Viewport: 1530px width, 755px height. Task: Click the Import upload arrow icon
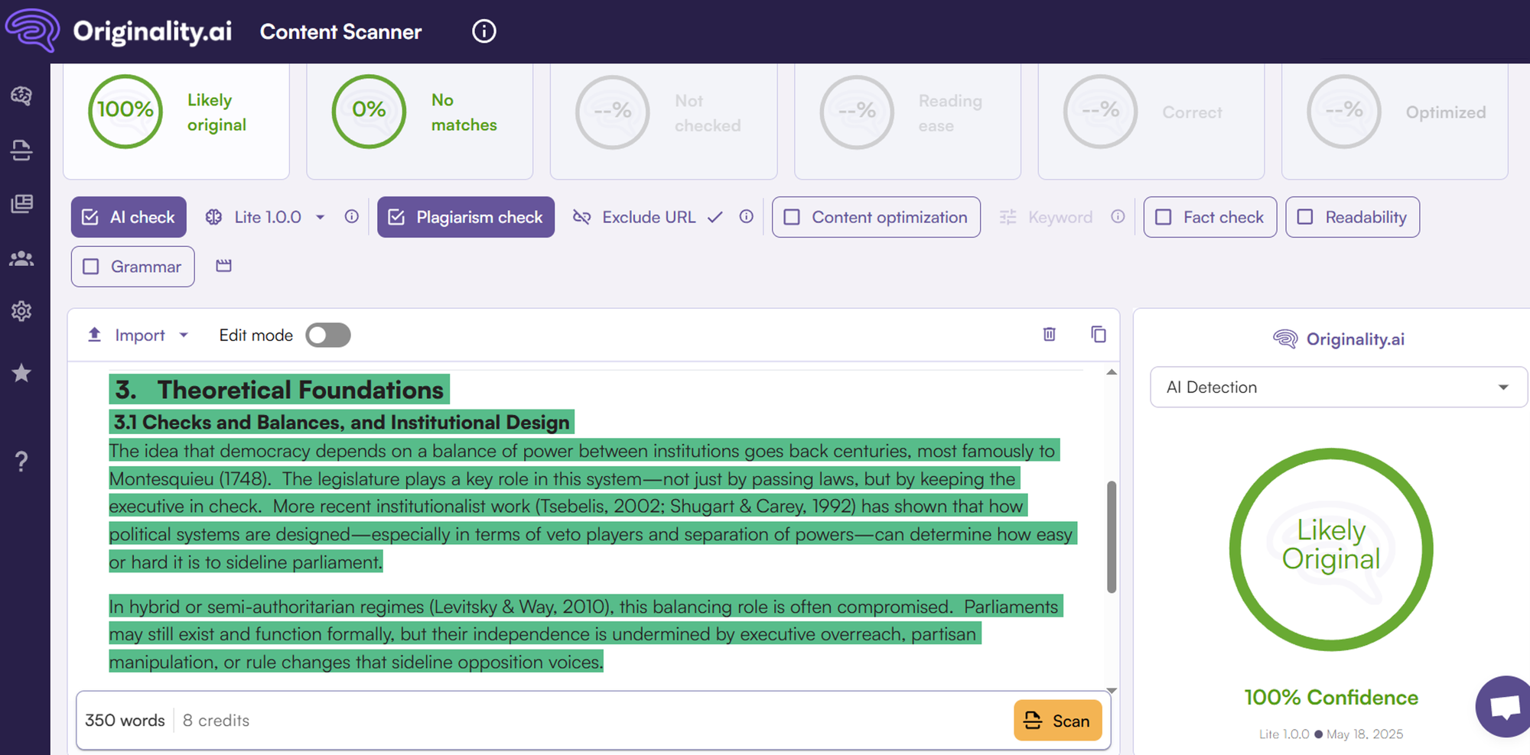tap(95, 335)
